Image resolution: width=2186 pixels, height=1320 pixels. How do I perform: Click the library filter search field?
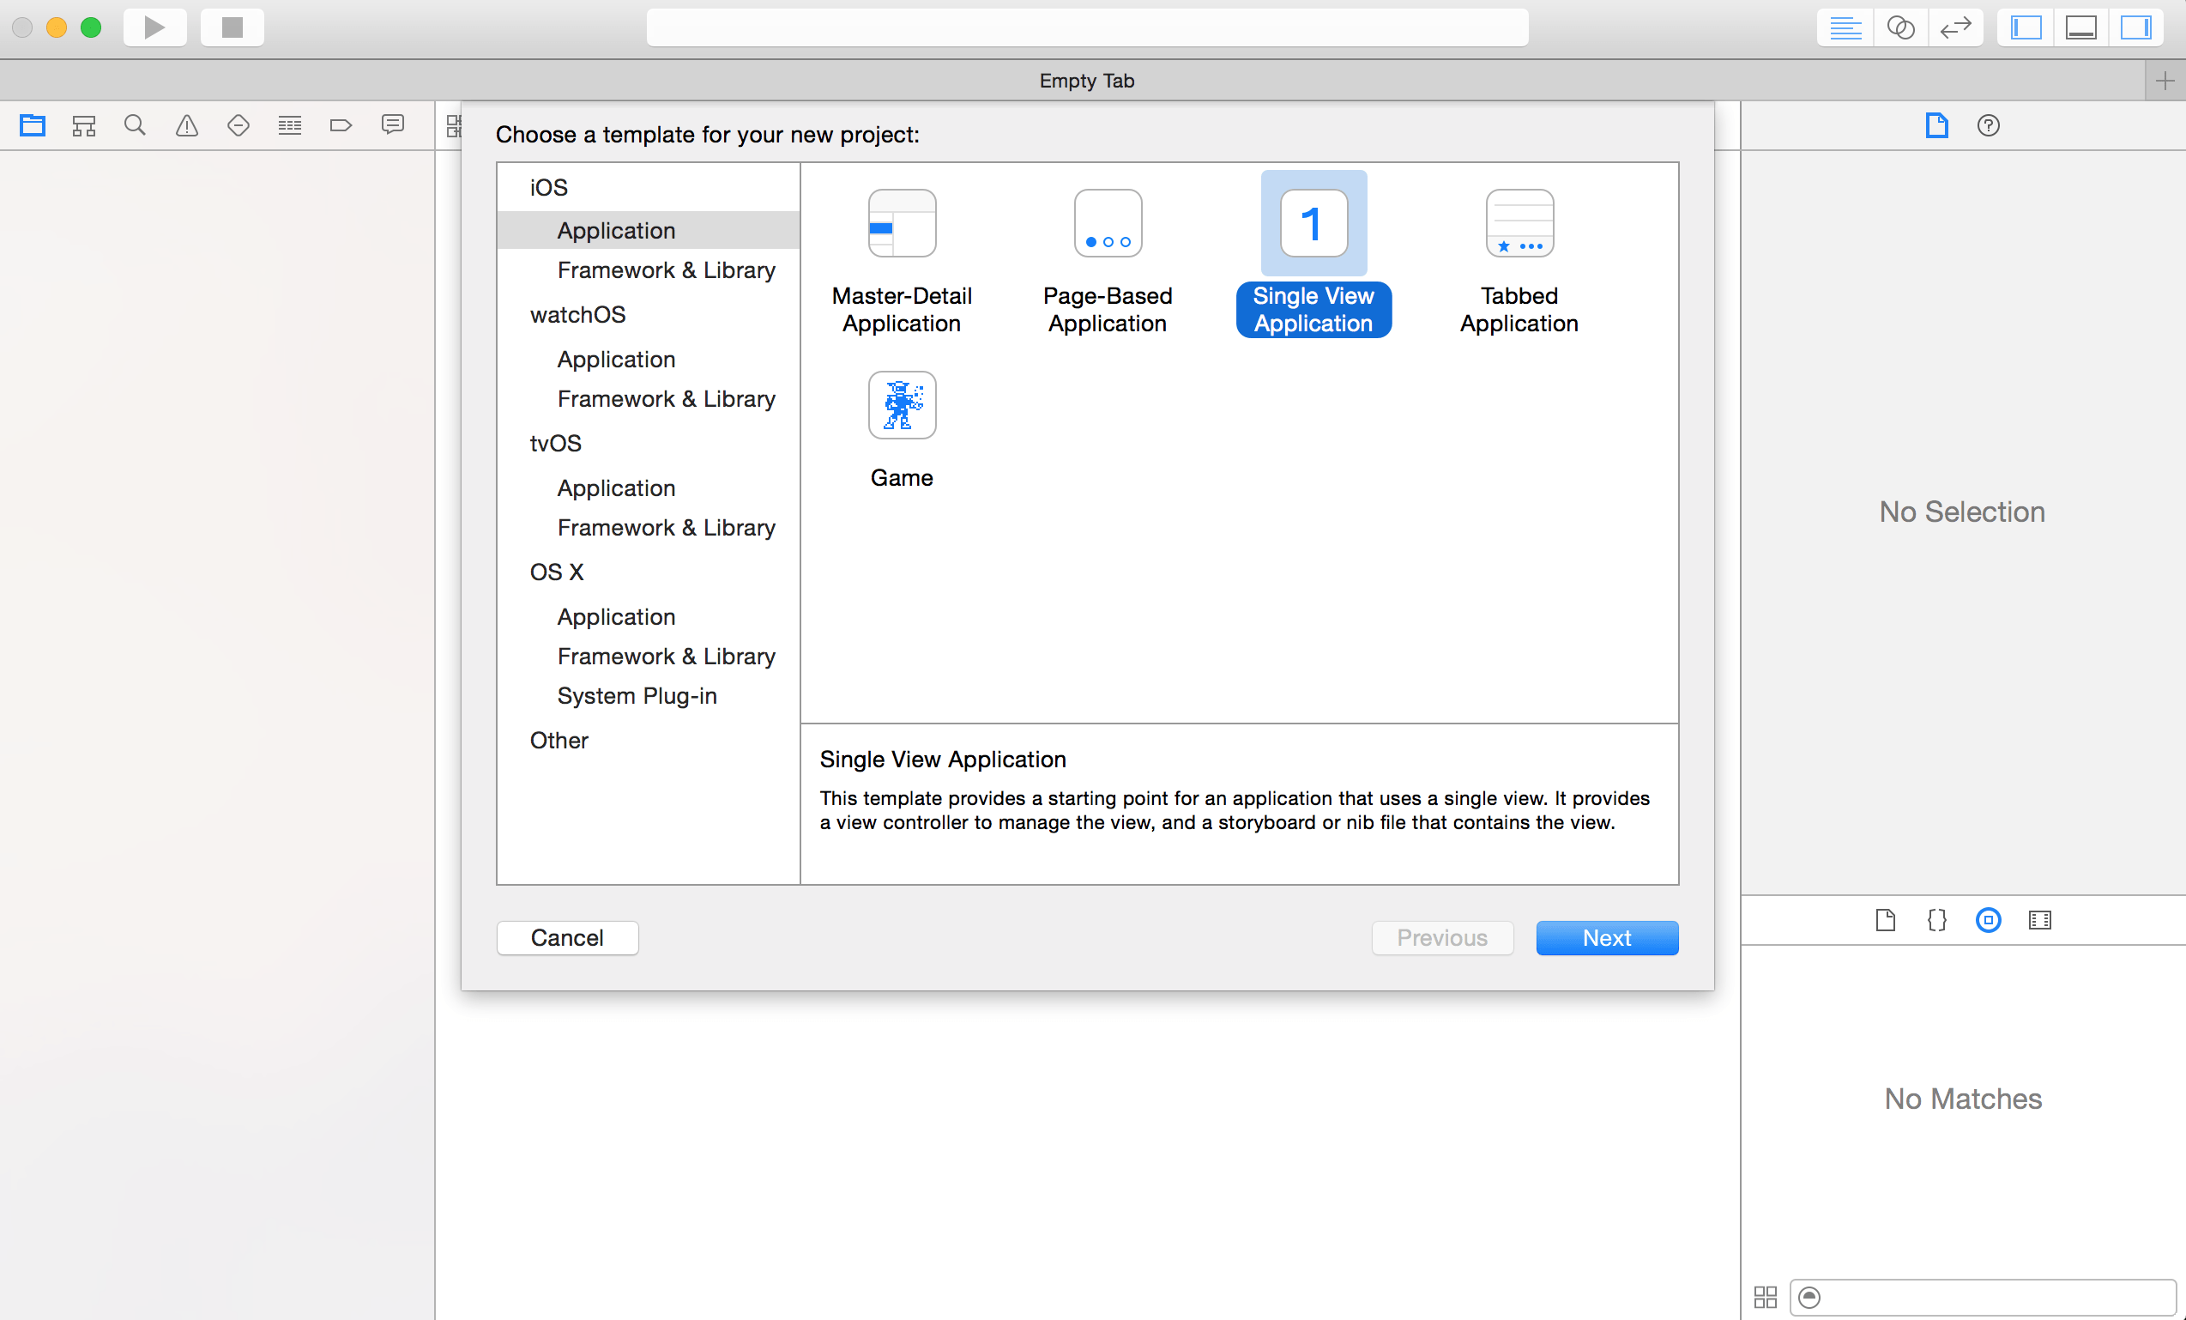pos(1983,1298)
